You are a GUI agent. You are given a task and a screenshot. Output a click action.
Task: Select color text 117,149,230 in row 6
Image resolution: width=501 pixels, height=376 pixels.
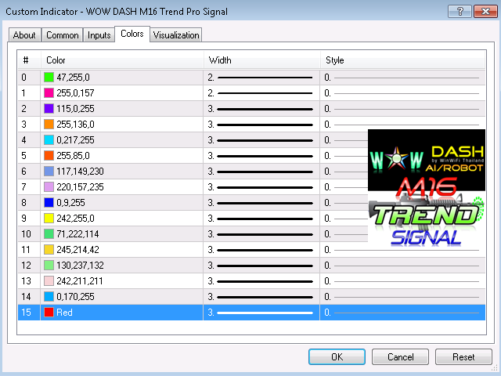pos(80,172)
